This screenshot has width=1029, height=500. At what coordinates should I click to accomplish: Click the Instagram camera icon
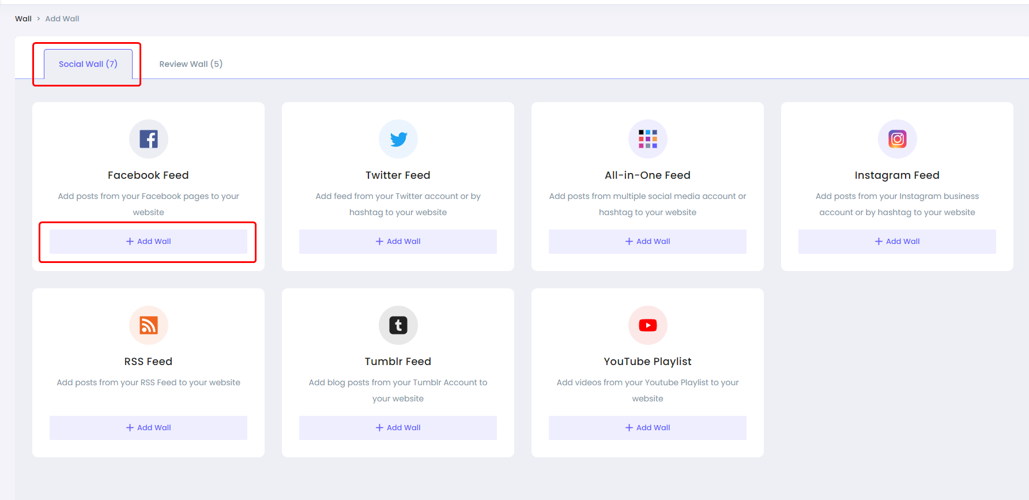click(898, 139)
